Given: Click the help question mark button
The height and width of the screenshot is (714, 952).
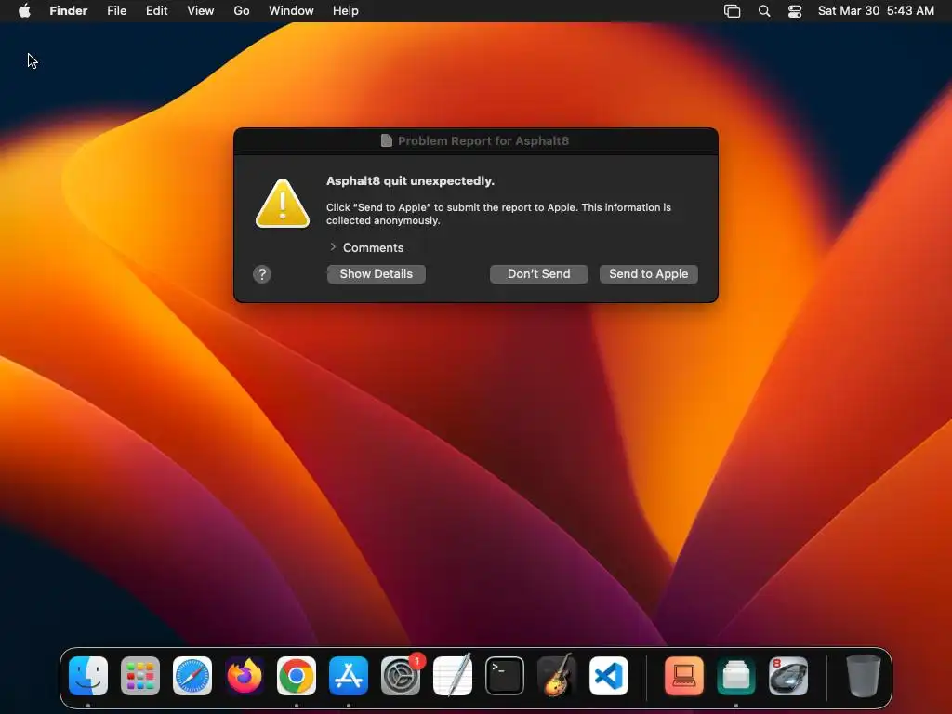Looking at the screenshot, I should [262, 274].
